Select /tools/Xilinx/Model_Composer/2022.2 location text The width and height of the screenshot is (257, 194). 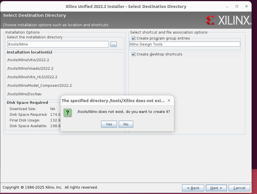39,86
